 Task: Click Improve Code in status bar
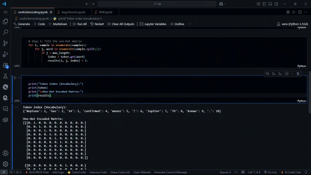(x=98, y=172)
